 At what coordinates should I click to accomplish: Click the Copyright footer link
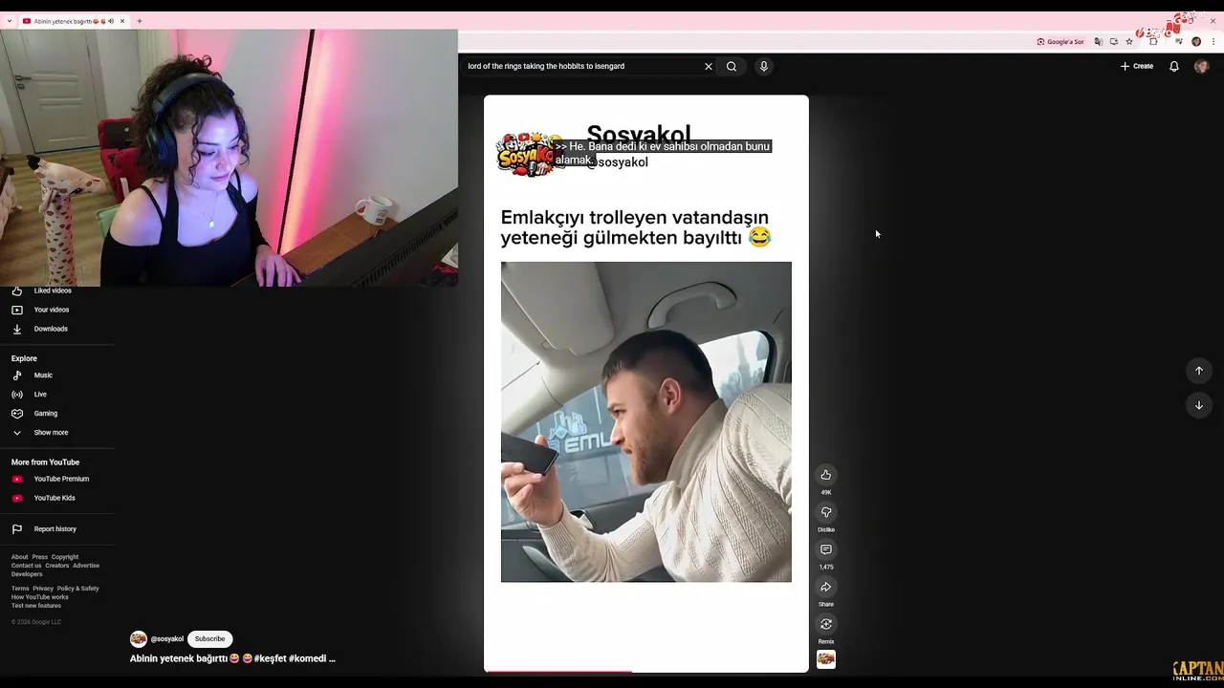65,557
